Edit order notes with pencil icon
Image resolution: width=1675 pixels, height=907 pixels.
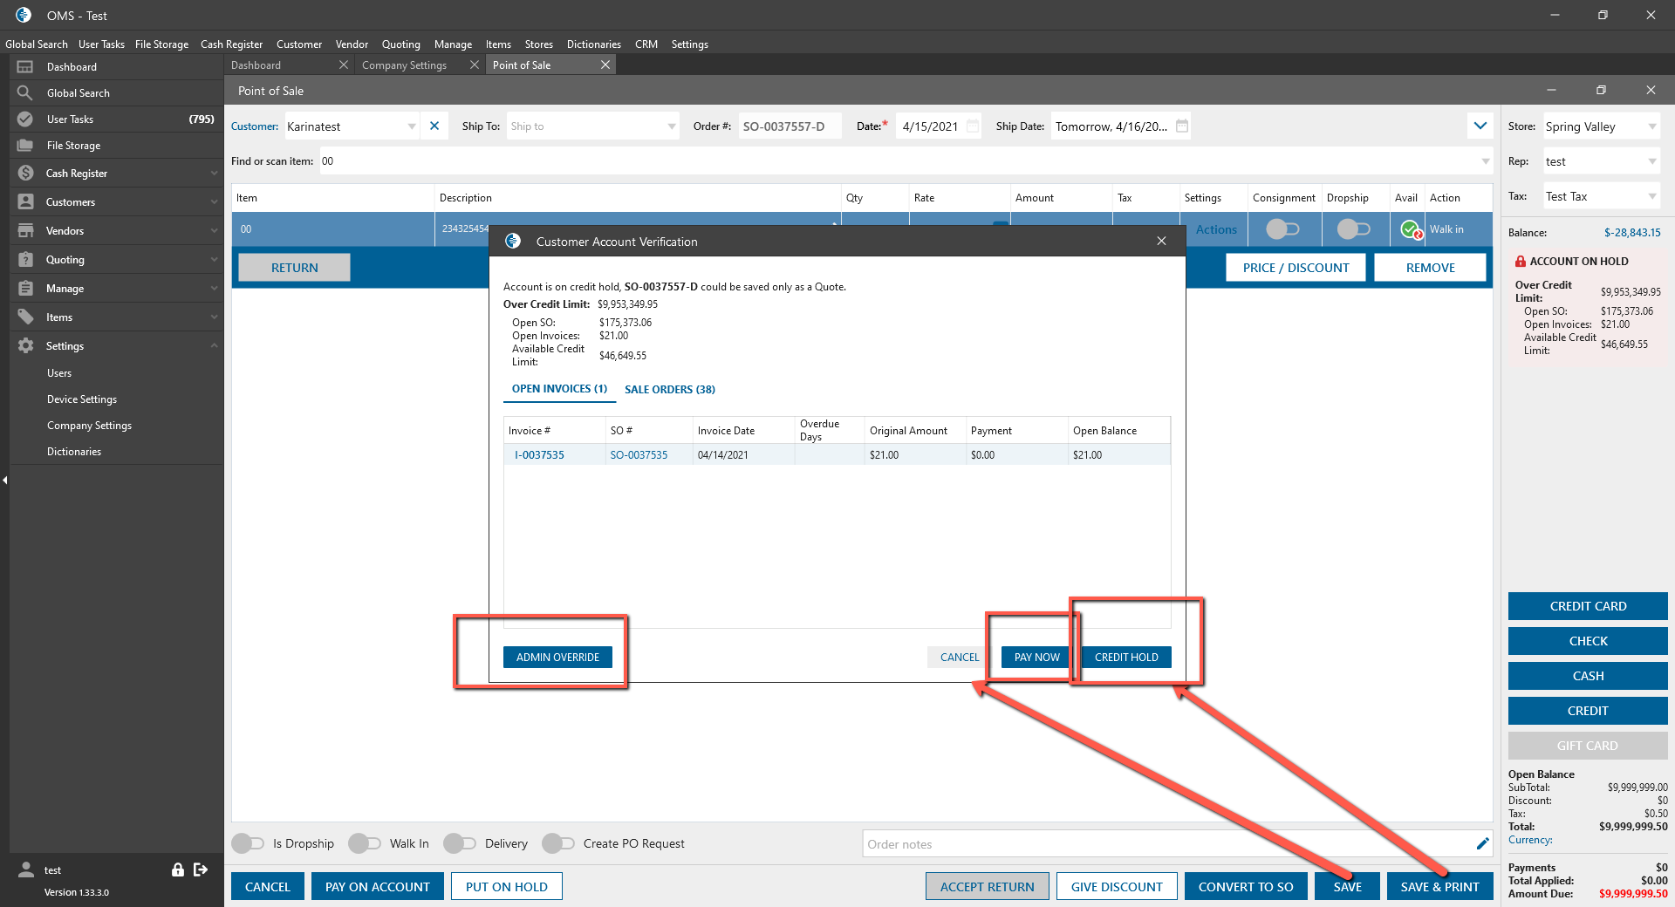pyautogui.click(x=1482, y=843)
